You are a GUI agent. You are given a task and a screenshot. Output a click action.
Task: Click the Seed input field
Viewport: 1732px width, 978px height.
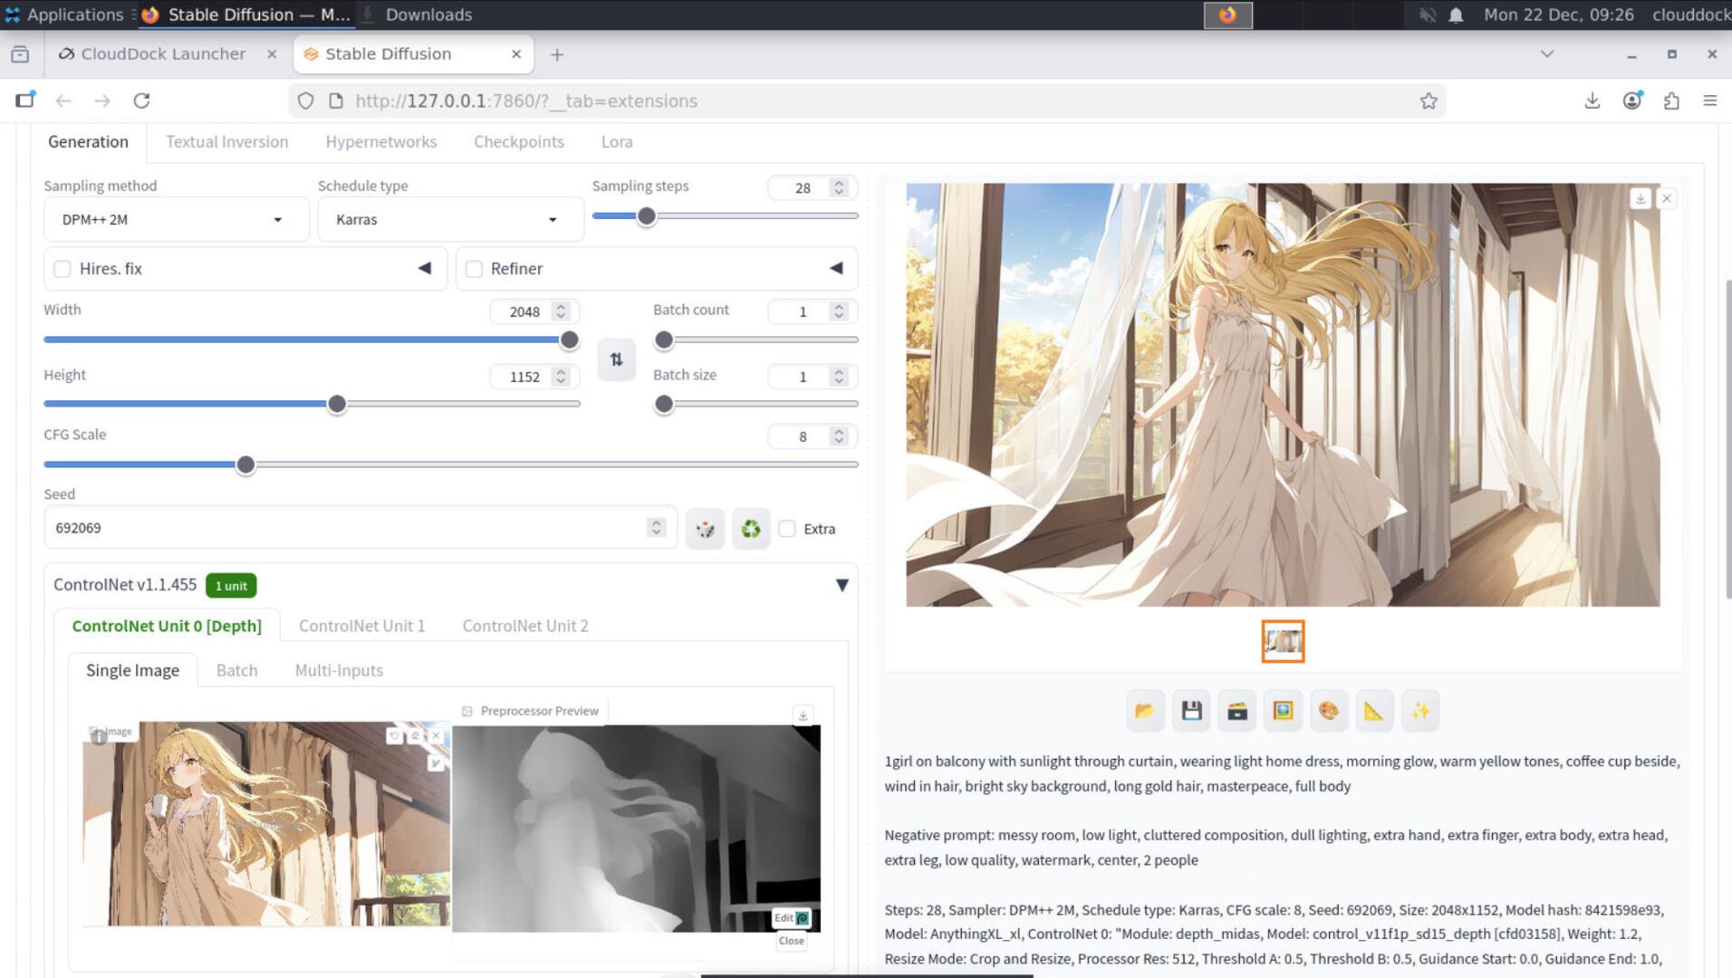click(x=344, y=528)
